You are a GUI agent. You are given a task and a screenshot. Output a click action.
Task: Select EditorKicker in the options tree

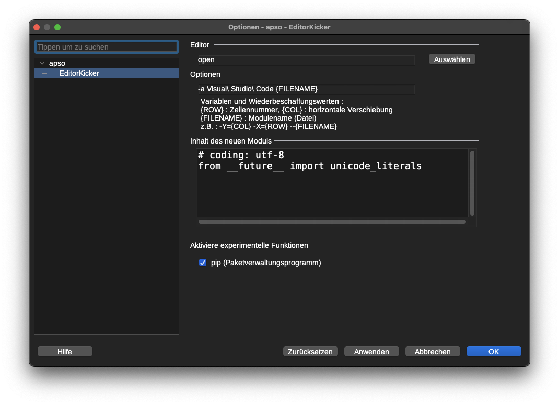(79, 73)
